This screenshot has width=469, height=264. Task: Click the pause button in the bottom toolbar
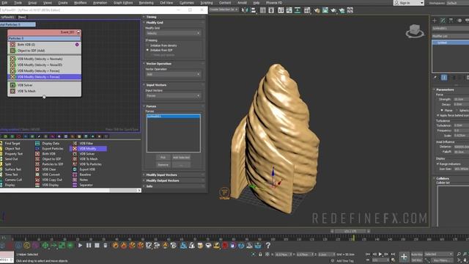point(89,246)
